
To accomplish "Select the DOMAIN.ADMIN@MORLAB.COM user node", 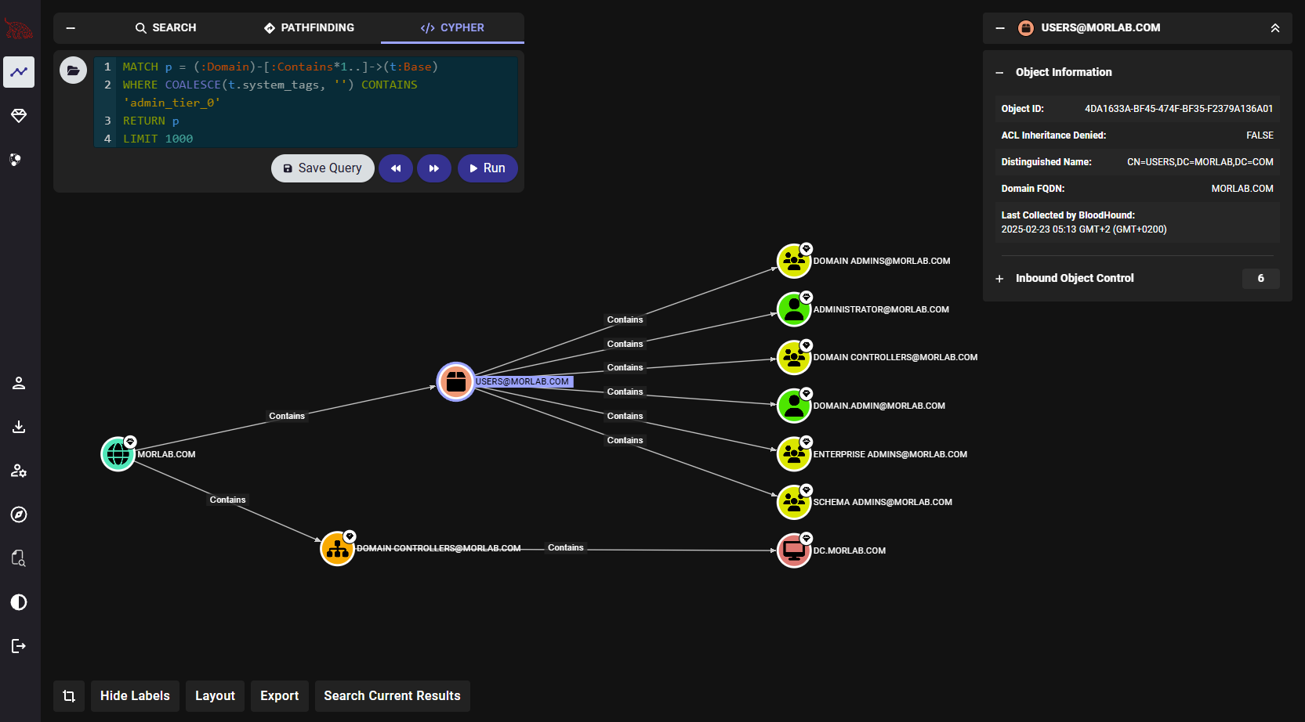I will 794,406.
